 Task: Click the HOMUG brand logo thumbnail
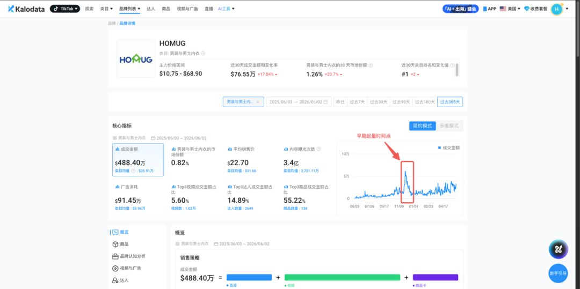(x=136, y=58)
